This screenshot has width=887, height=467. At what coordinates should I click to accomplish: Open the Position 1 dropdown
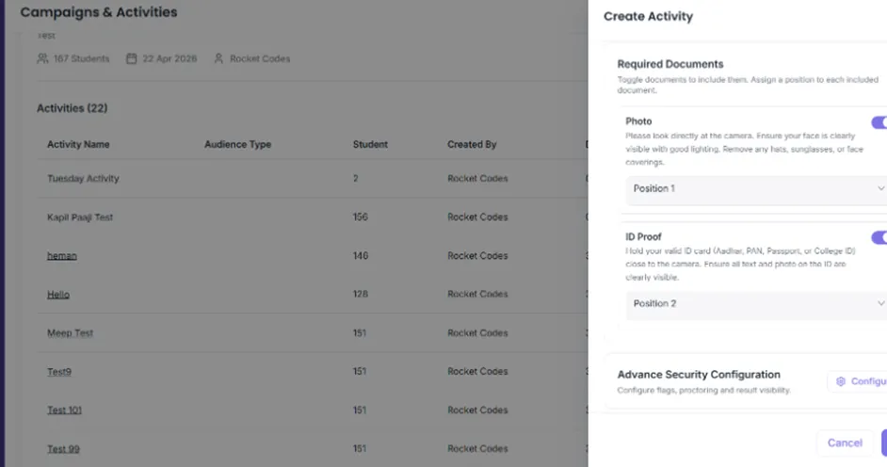coord(756,189)
